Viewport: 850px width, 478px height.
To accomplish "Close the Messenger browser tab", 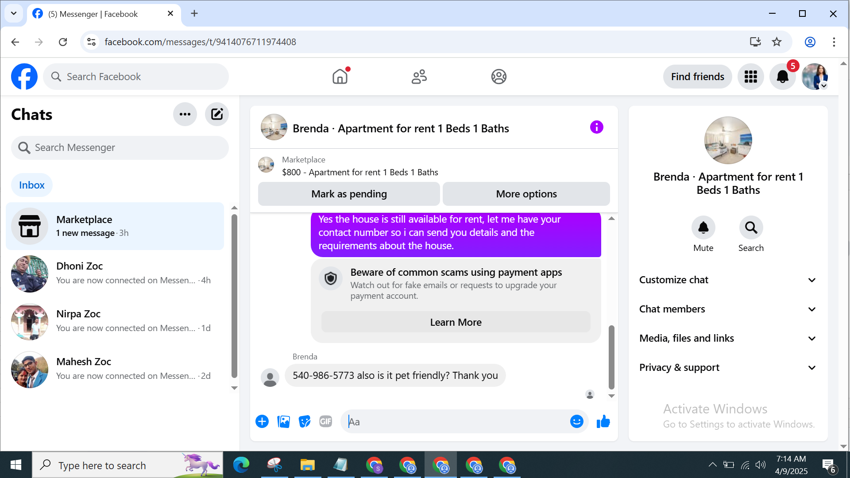I will (170, 14).
